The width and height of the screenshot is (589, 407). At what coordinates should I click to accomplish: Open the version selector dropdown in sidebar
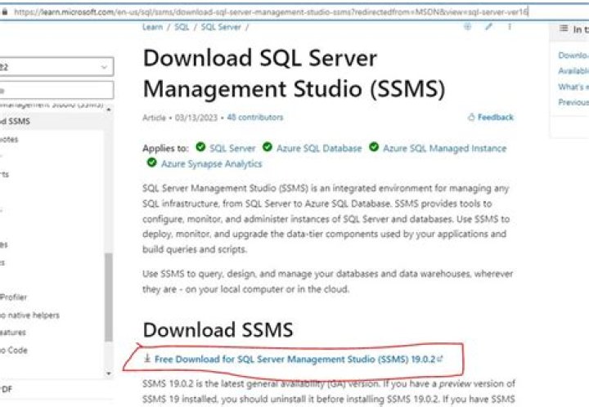56,67
